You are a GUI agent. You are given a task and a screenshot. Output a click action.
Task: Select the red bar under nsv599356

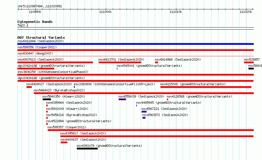click(x=135, y=50)
